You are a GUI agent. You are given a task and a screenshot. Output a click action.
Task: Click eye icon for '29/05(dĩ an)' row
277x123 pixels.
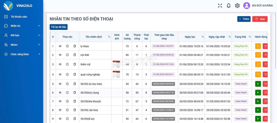(60, 119)
